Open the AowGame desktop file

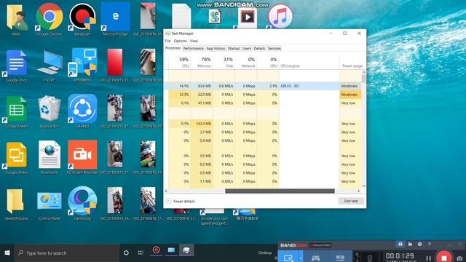(x=50, y=157)
